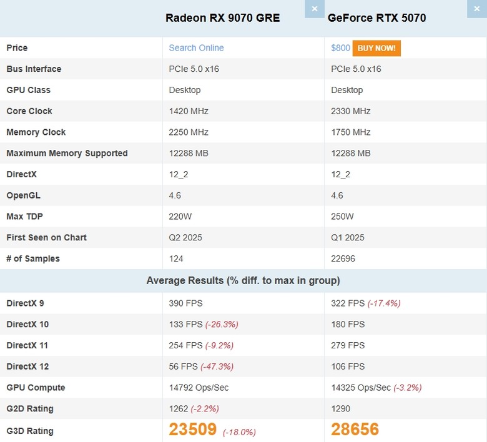
Task: Select the 390 FPS DirectX 9 result
Action: (x=185, y=303)
